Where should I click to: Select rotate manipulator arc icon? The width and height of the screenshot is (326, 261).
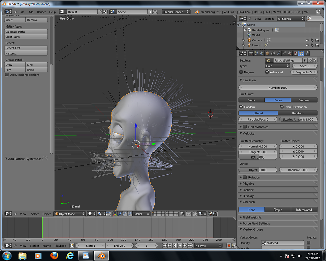[x=125, y=214]
